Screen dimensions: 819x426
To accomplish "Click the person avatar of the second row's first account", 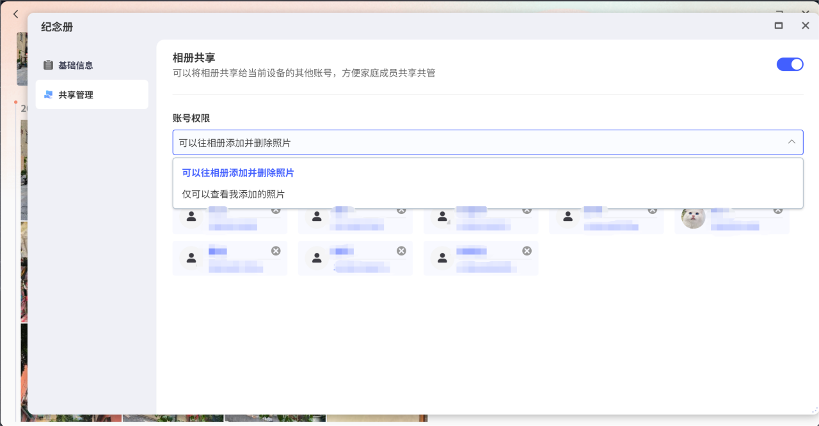I will [191, 258].
